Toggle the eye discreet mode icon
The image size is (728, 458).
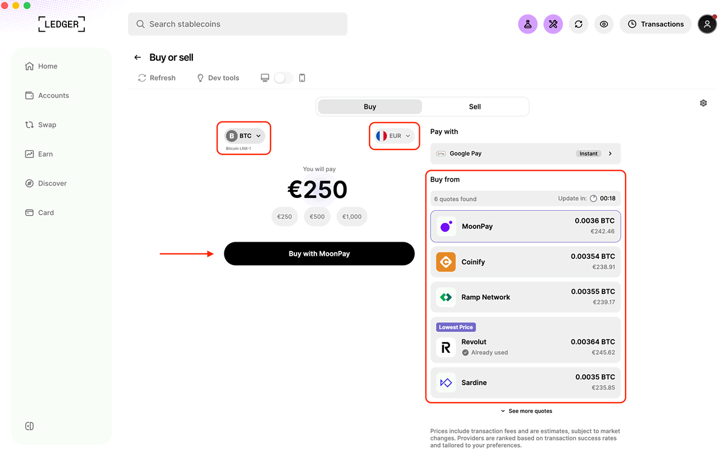click(x=604, y=24)
